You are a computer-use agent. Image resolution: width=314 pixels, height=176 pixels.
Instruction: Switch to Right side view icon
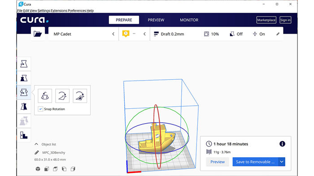(73, 169)
